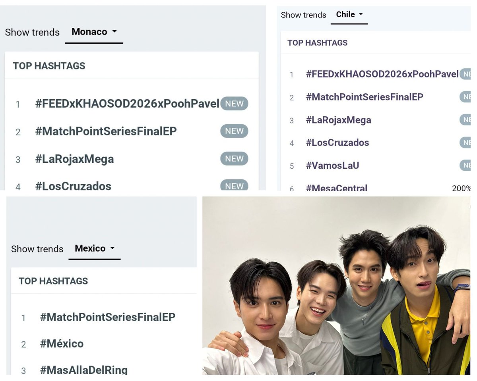Open #MasAllaDelRing in Mexico trends
Viewport: 477px width, 381px height.
click(84, 370)
